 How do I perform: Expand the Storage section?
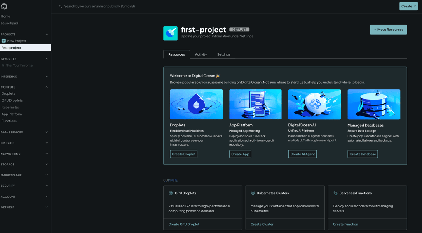24,165
